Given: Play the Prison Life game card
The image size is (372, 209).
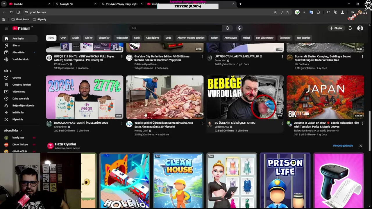Looking at the screenshot, I should click(x=285, y=181).
